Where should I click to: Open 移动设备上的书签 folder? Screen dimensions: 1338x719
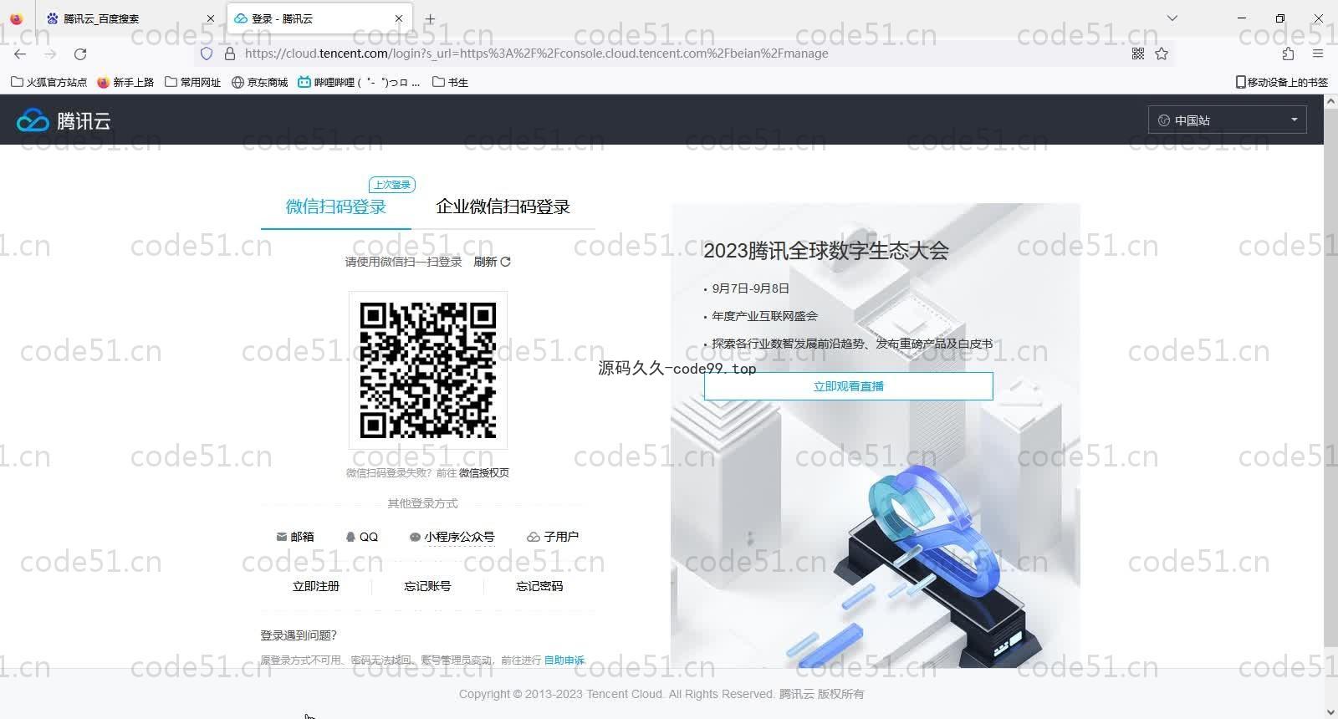point(1282,82)
